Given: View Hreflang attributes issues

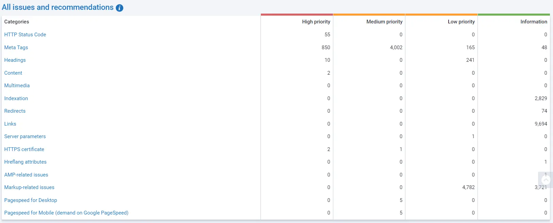Looking at the screenshot, I should pos(26,162).
